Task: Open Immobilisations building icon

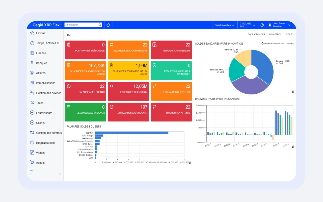Action: pyautogui.click(x=32, y=83)
